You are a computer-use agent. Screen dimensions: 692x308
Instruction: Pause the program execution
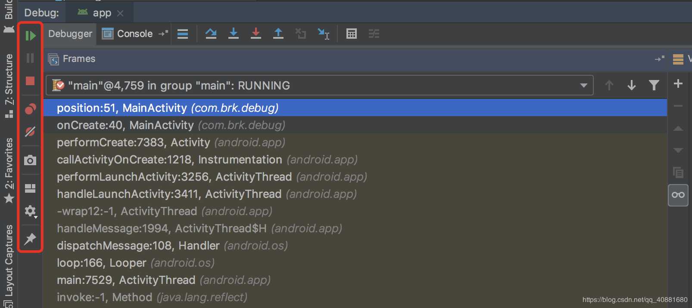pyautogui.click(x=30, y=58)
